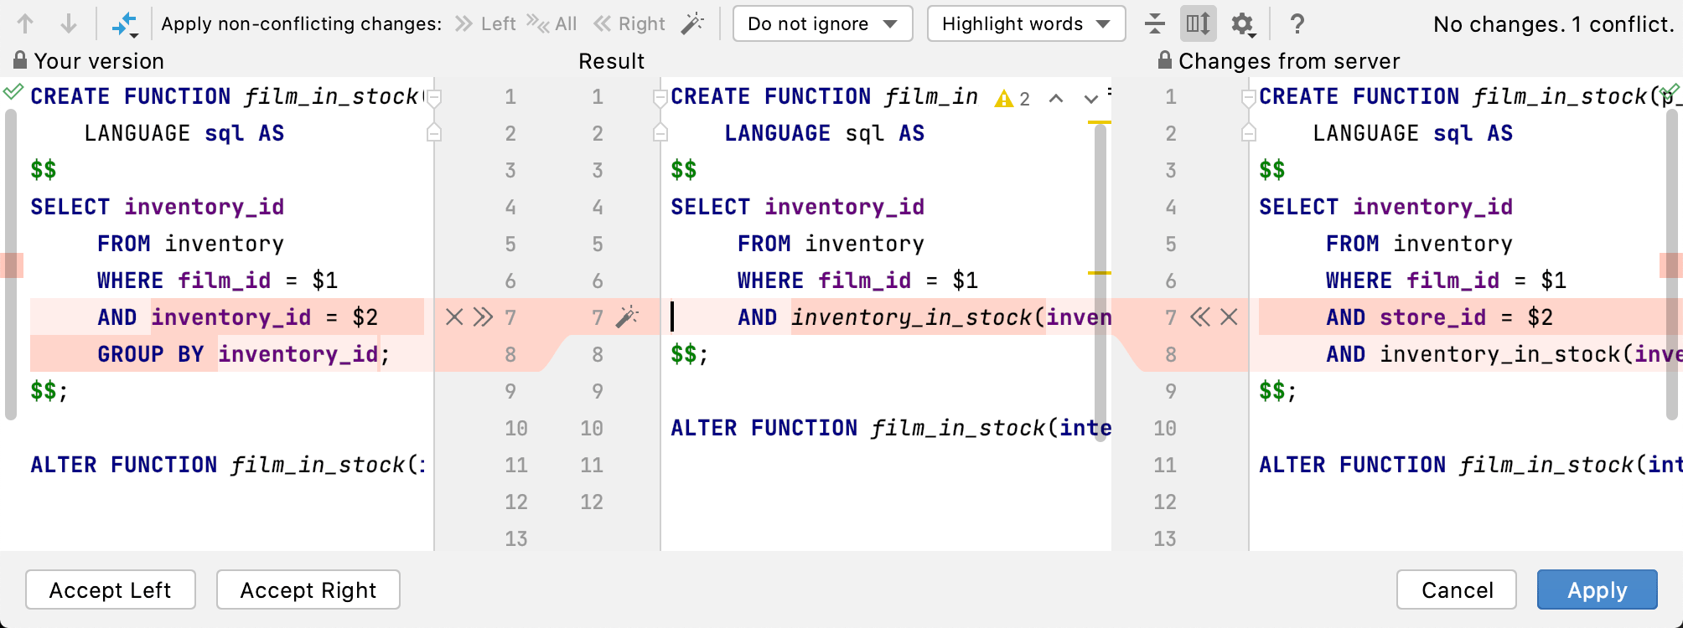Fold LANGUAGE line marker in Result pane
This screenshot has width=1683, height=628.
[660, 132]
